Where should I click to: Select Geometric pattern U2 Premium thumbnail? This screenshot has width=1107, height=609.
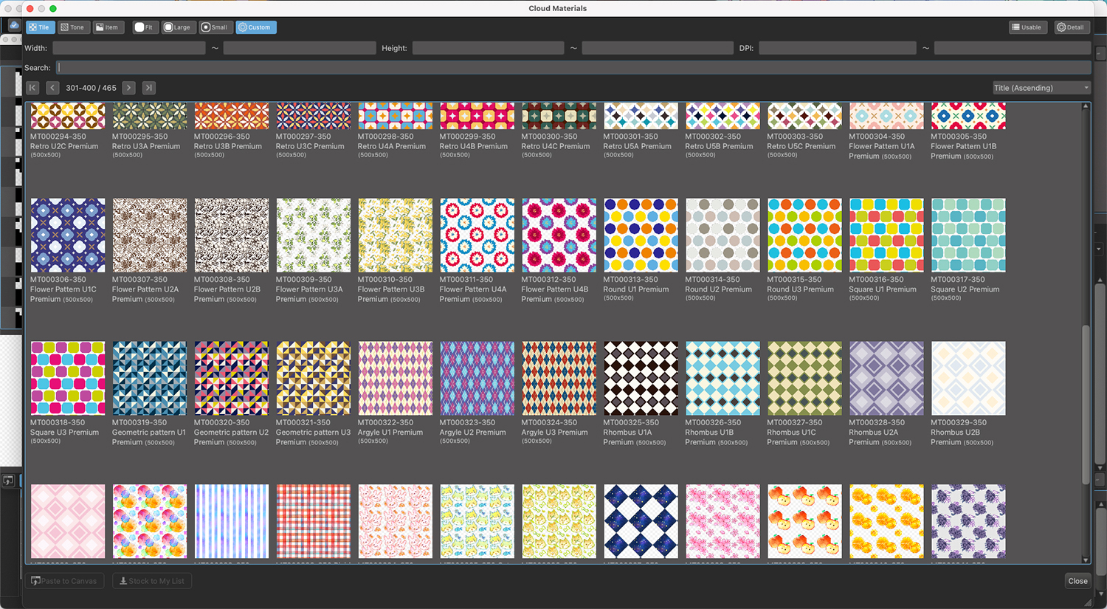coord(232,378)
